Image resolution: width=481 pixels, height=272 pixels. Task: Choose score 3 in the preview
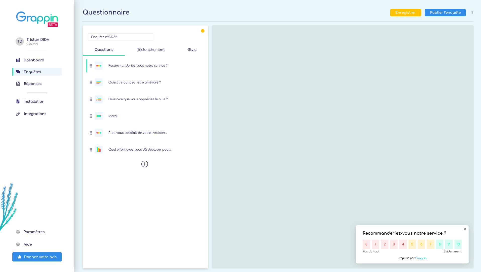point(394,244)
